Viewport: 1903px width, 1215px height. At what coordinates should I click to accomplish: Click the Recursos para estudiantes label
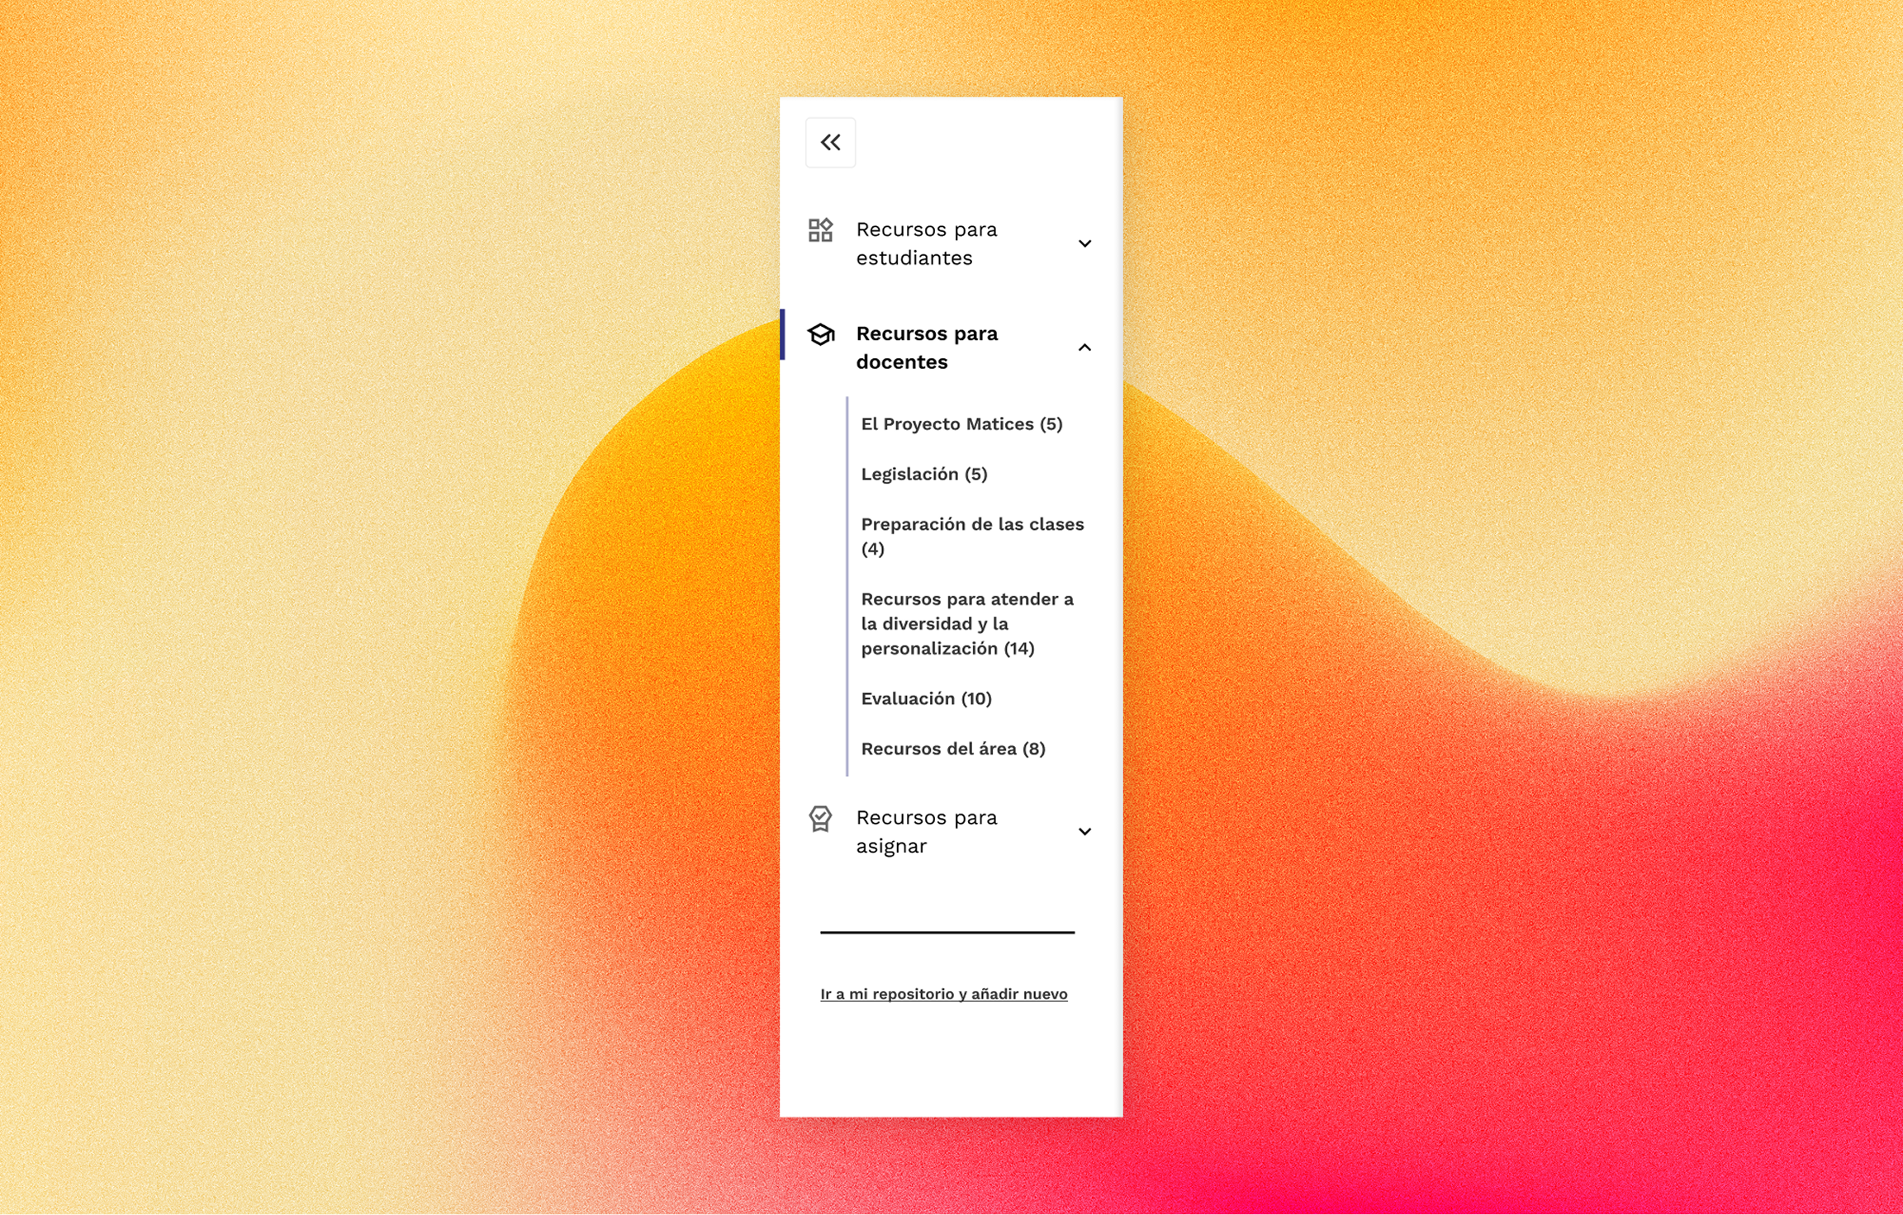(x=927, y=243)
